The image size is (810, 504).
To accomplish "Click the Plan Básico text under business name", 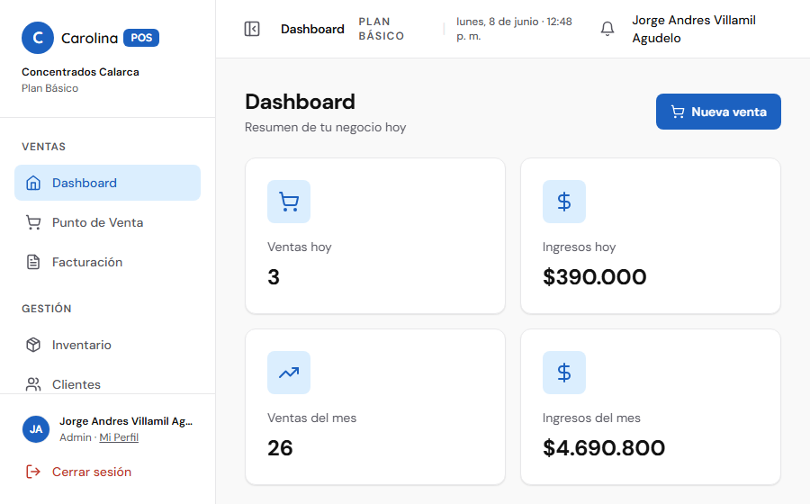I will pyautogui.click(x=50, y=88).
